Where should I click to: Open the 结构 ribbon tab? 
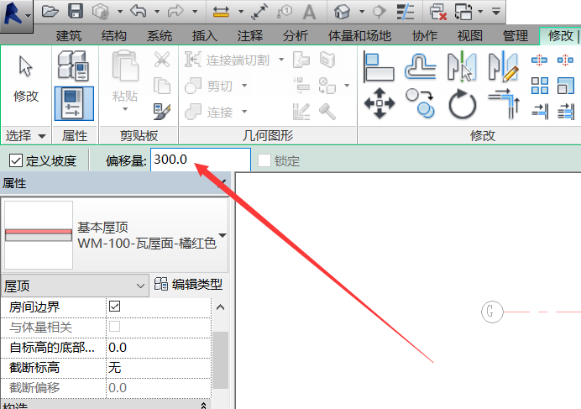113,36
